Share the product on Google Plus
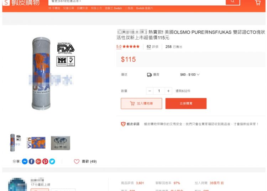 [38, 161]
